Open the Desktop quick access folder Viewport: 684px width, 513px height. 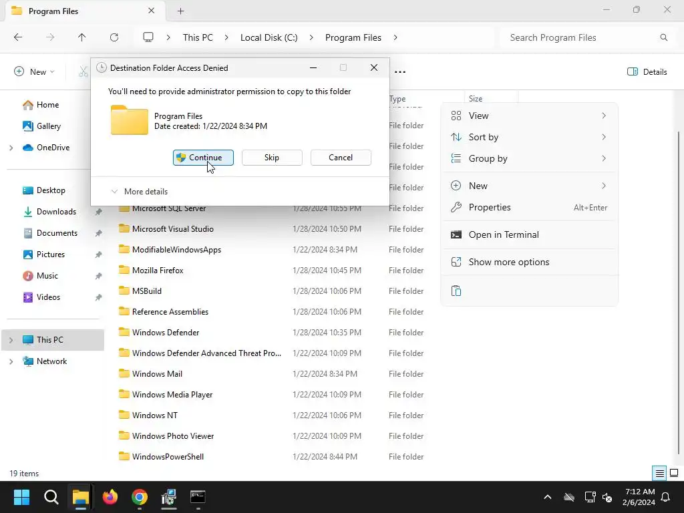[51, 190]
